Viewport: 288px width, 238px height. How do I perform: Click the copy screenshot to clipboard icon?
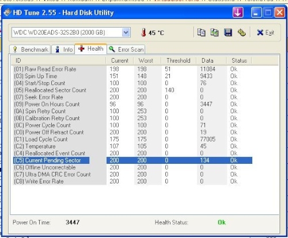[x=214, y=33]
